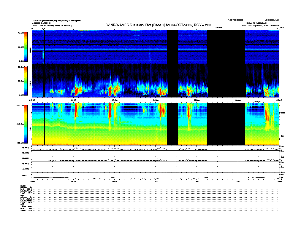
Task: Click the bottom magnetic field line plot trace
Action: (x=155, y=178)
